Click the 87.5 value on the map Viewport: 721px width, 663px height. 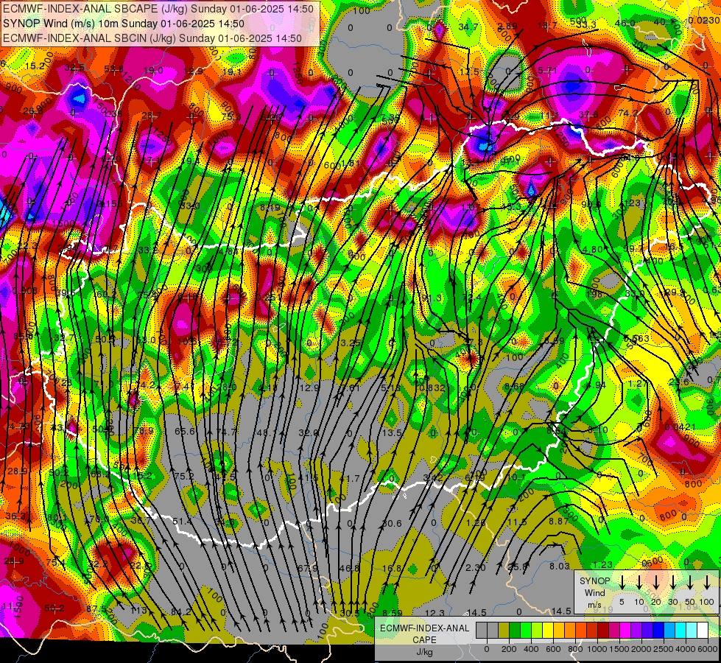click(96, 608)
